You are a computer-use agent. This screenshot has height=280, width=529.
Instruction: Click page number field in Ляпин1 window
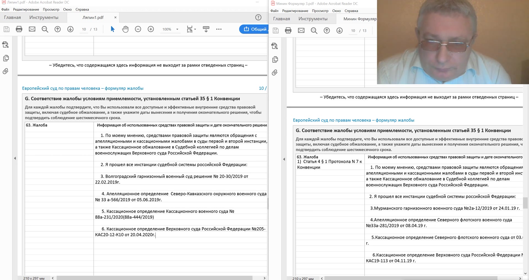click(x=84, y=29)
